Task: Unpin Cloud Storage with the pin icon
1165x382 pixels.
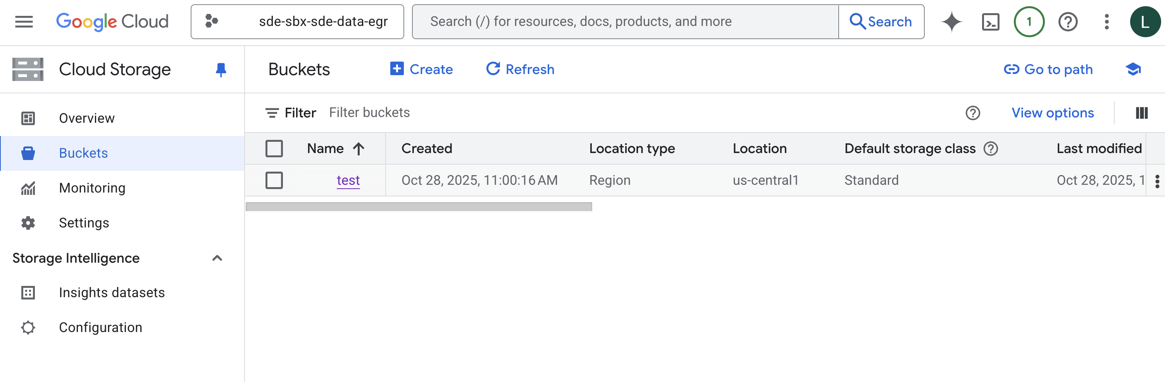Action: click(221, 70)
